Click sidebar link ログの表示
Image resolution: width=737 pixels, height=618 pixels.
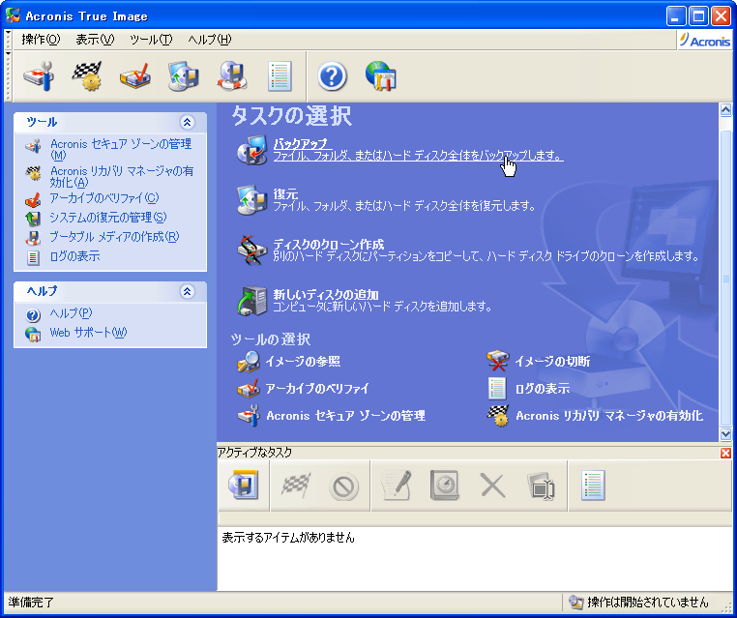[74, 256]
